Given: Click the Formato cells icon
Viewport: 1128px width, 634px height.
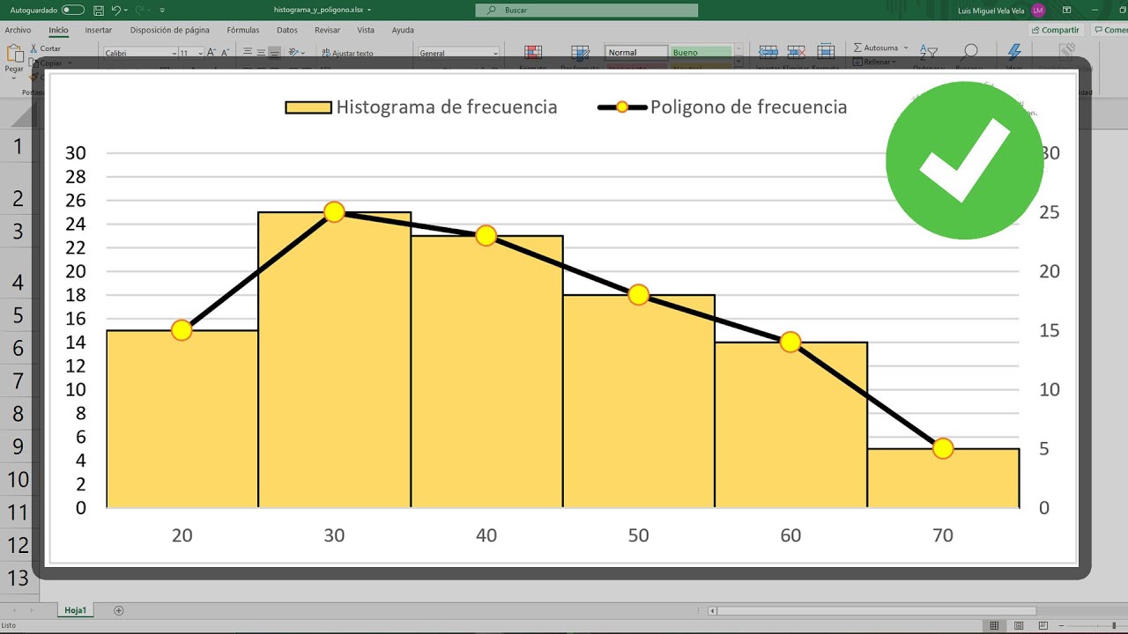Looking at the screenshot, I should tap(826, 52).
